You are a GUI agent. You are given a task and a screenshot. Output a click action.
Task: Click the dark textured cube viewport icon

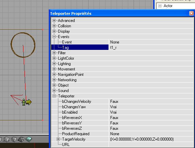coord(21,139)
